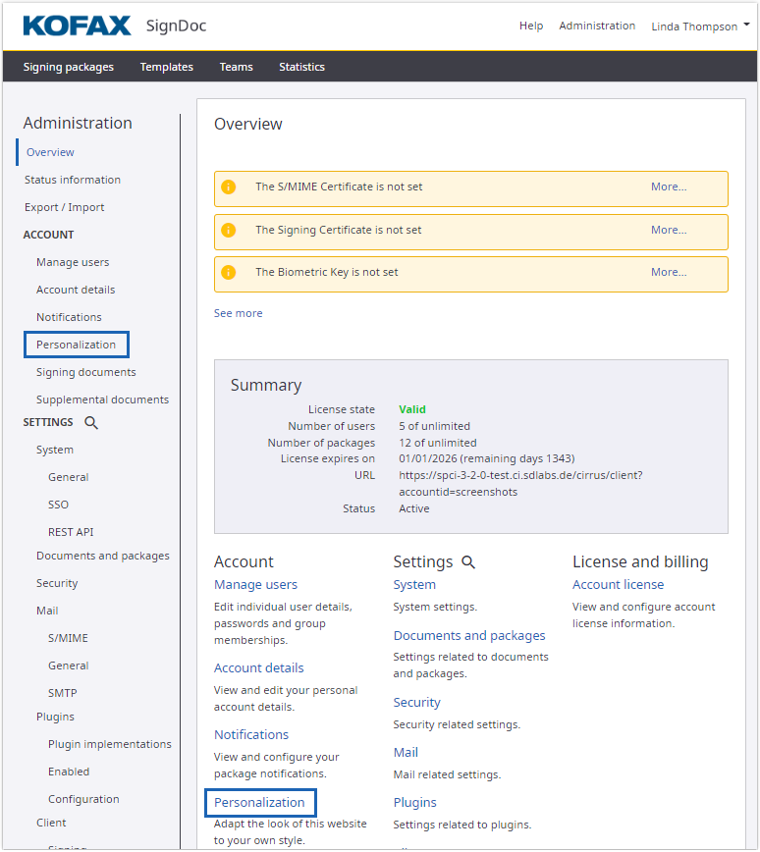Click the Personalization link under Account section
This screenshot has width=760, height=852.
(259, 802)
